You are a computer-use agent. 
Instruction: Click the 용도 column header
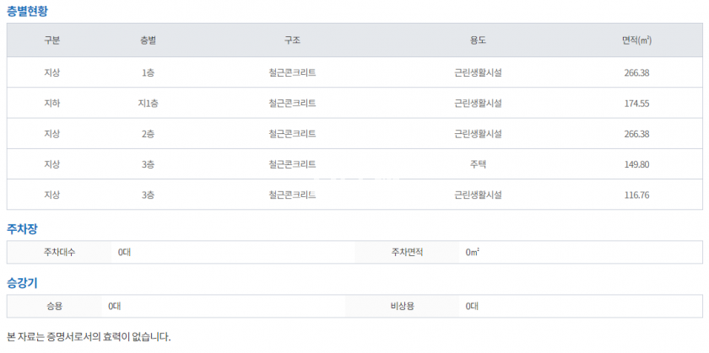(478, 40)
